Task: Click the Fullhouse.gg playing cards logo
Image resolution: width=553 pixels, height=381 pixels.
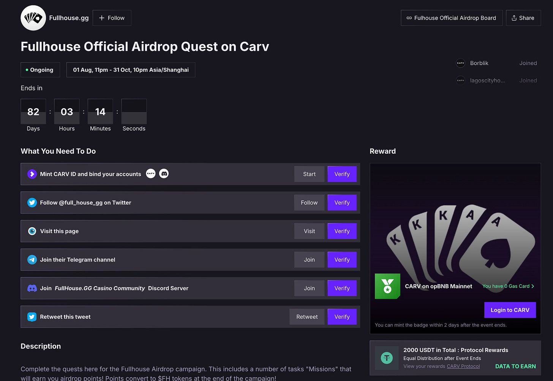Action: point(33,18)
